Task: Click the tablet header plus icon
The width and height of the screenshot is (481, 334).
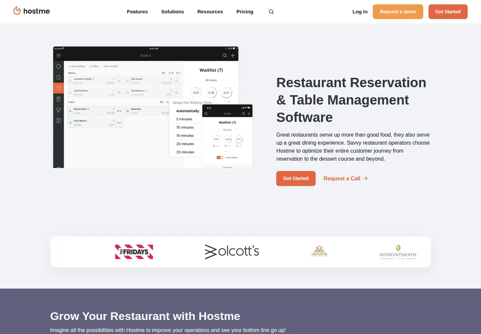Action: [233, 56]
